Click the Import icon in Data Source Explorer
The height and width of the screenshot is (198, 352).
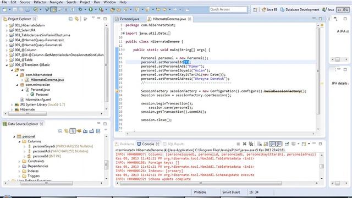pyautogui.click(x=85, y=131)
